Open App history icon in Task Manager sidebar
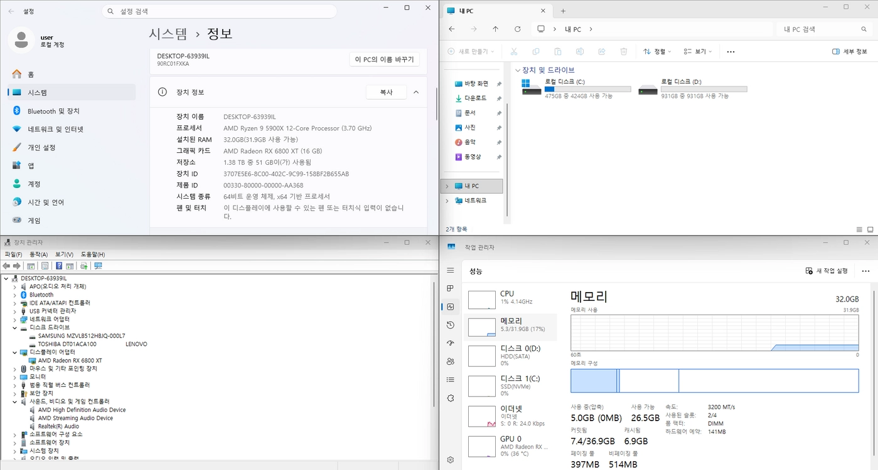 click(x=450, y=325)
